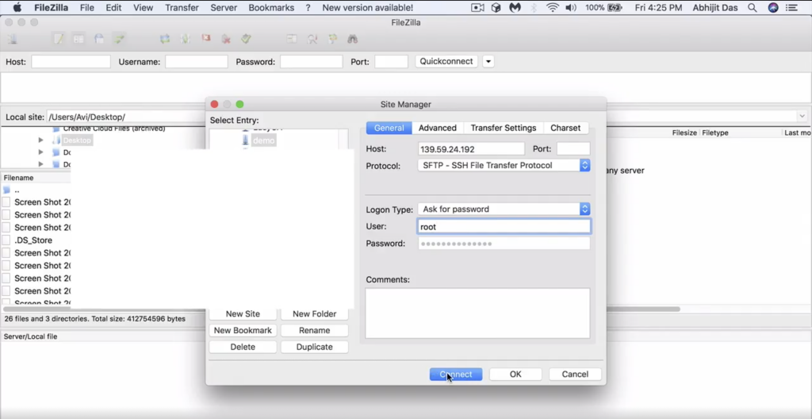
Task: Click the volume speaker icon
Action: pyautogui.click(x=571, y=8)
